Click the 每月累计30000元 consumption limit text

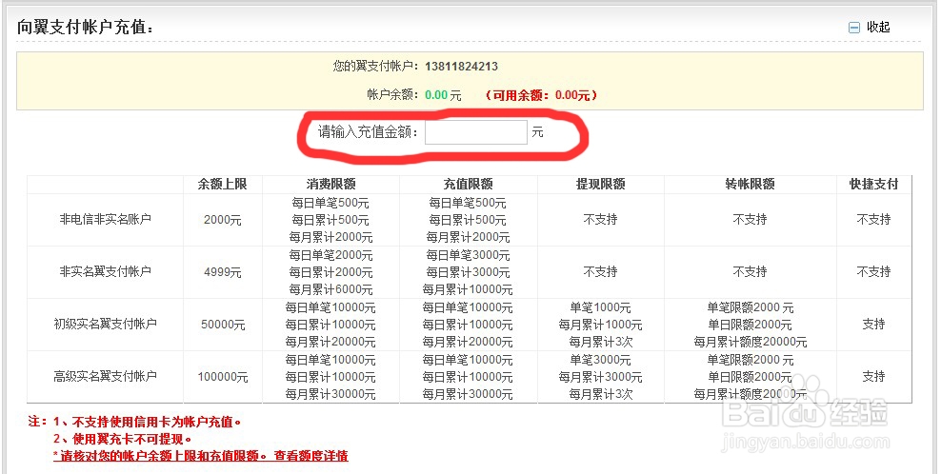330,394
